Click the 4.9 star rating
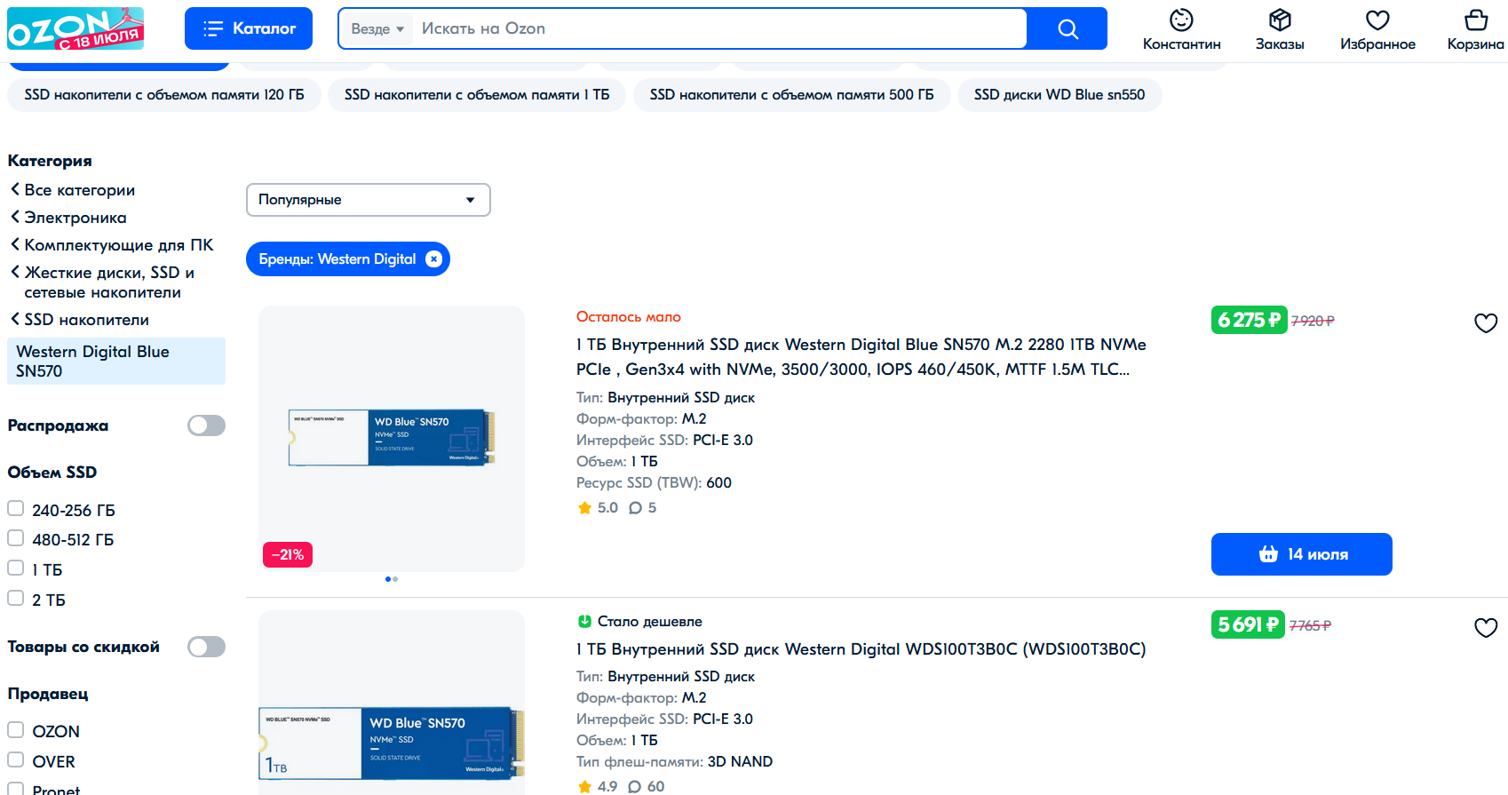 [597, 787]
